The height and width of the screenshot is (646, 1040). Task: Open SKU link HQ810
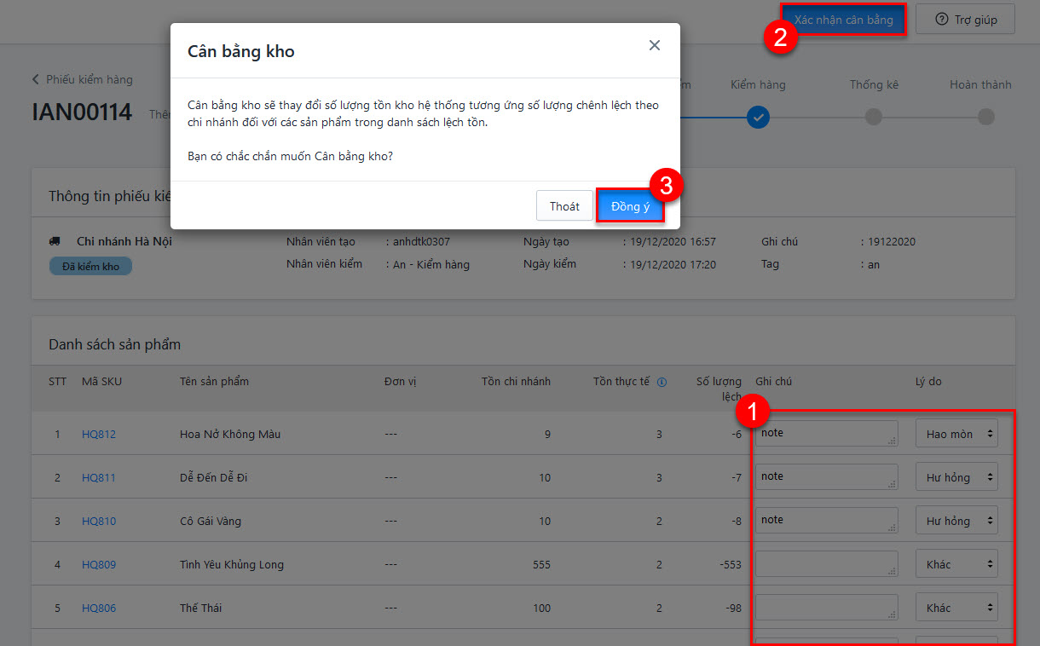(99, 521)
